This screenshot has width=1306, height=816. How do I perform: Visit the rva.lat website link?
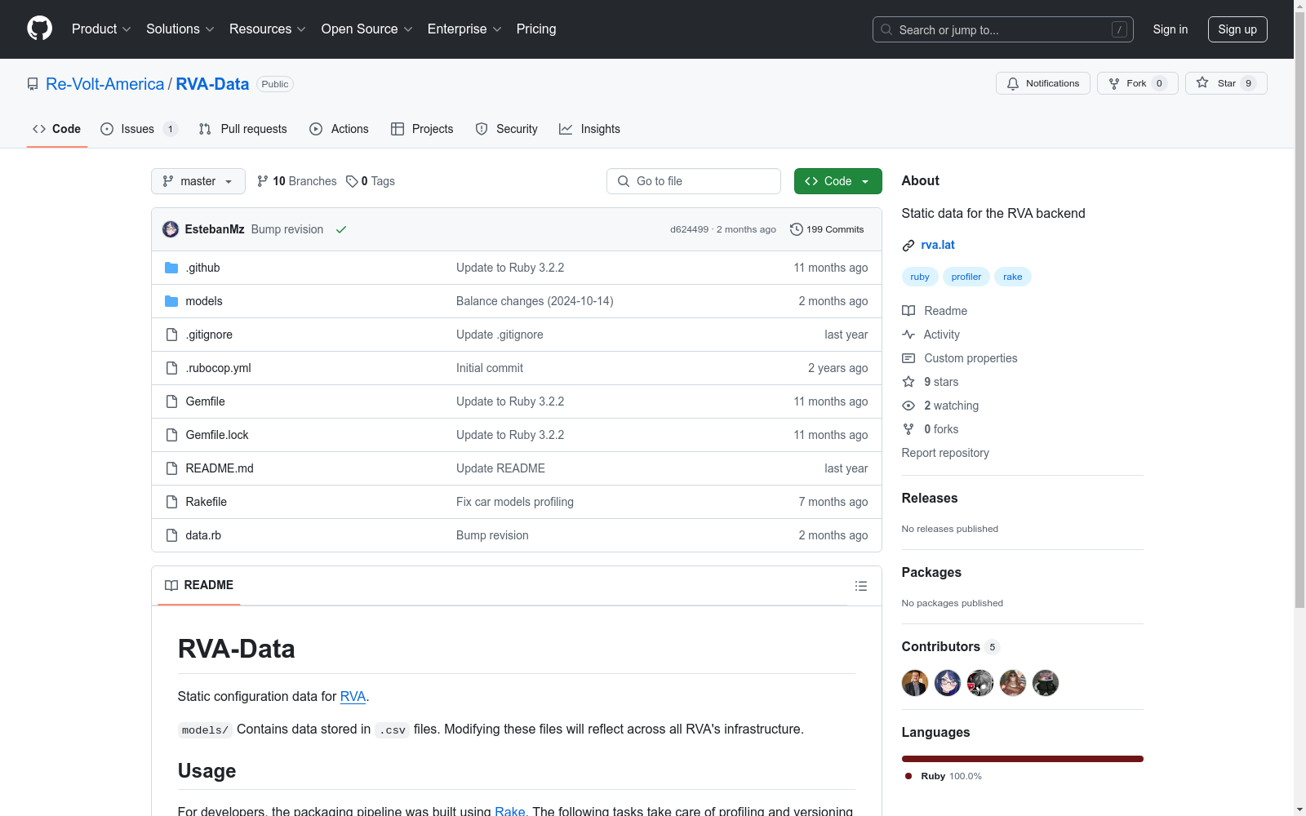pyautogui.click(x=938, y=245)
